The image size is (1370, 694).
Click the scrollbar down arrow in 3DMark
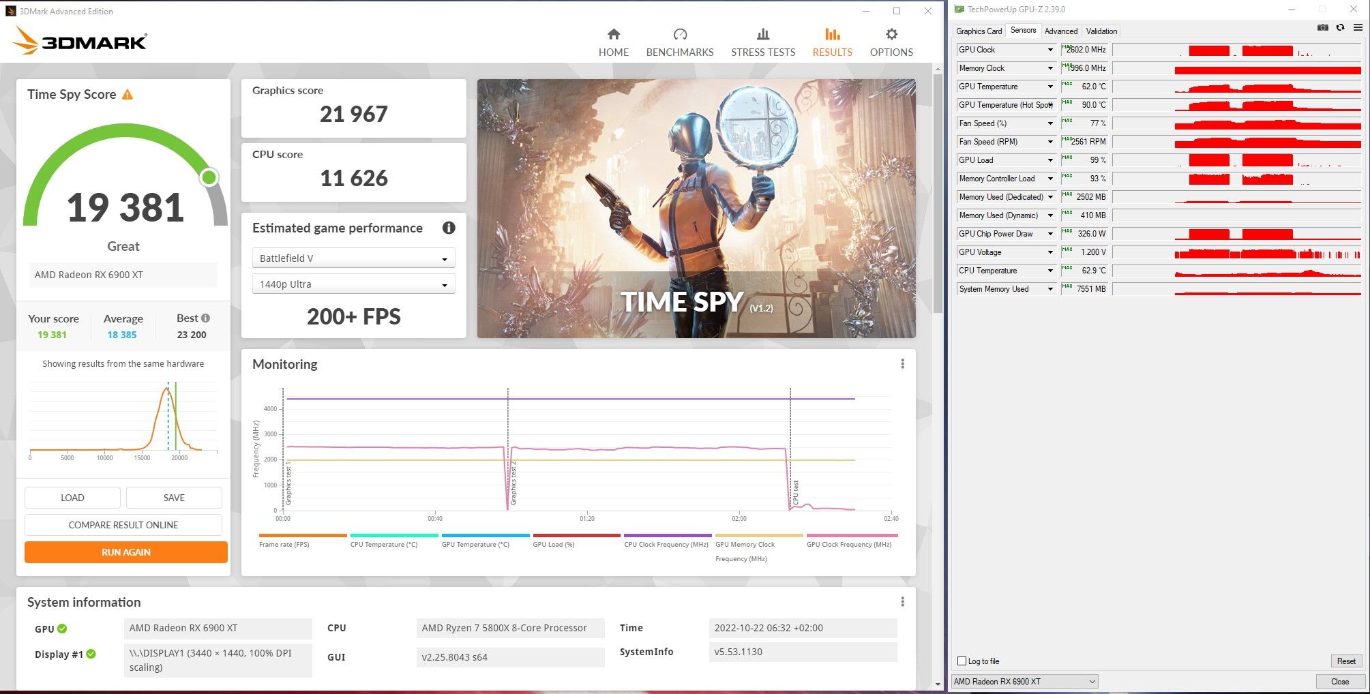click(938, 684)
